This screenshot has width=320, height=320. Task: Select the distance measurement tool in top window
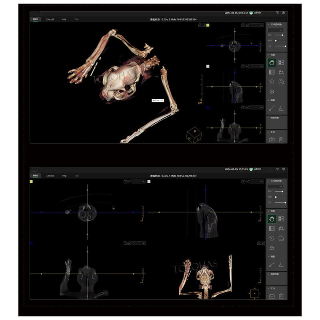272,108
